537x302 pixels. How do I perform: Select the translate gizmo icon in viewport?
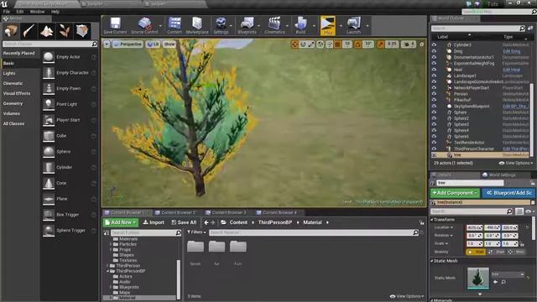tap(295, 44)
